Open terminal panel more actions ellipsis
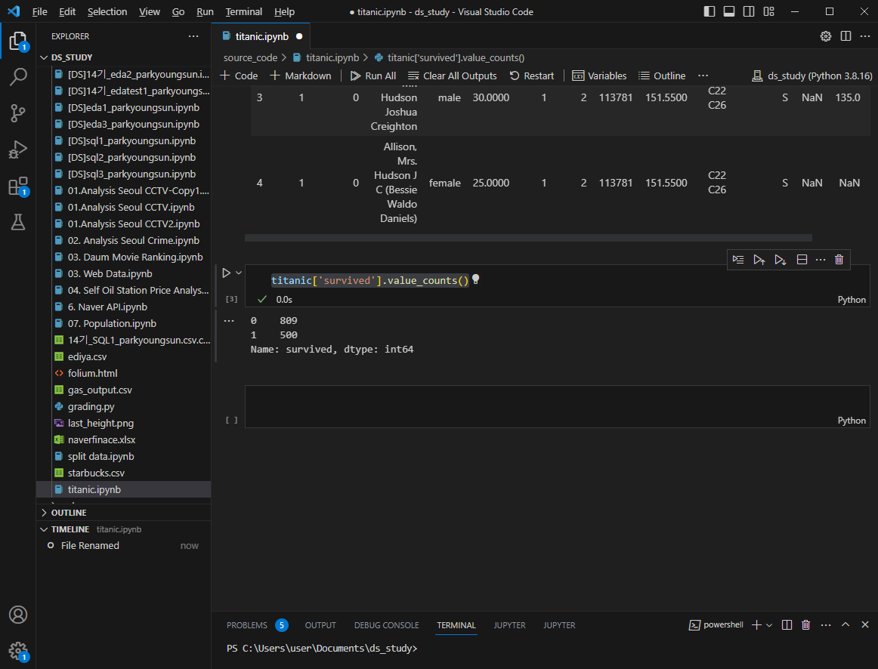The image size is (878, 669). pyautogui.click(x=826, y=624)
